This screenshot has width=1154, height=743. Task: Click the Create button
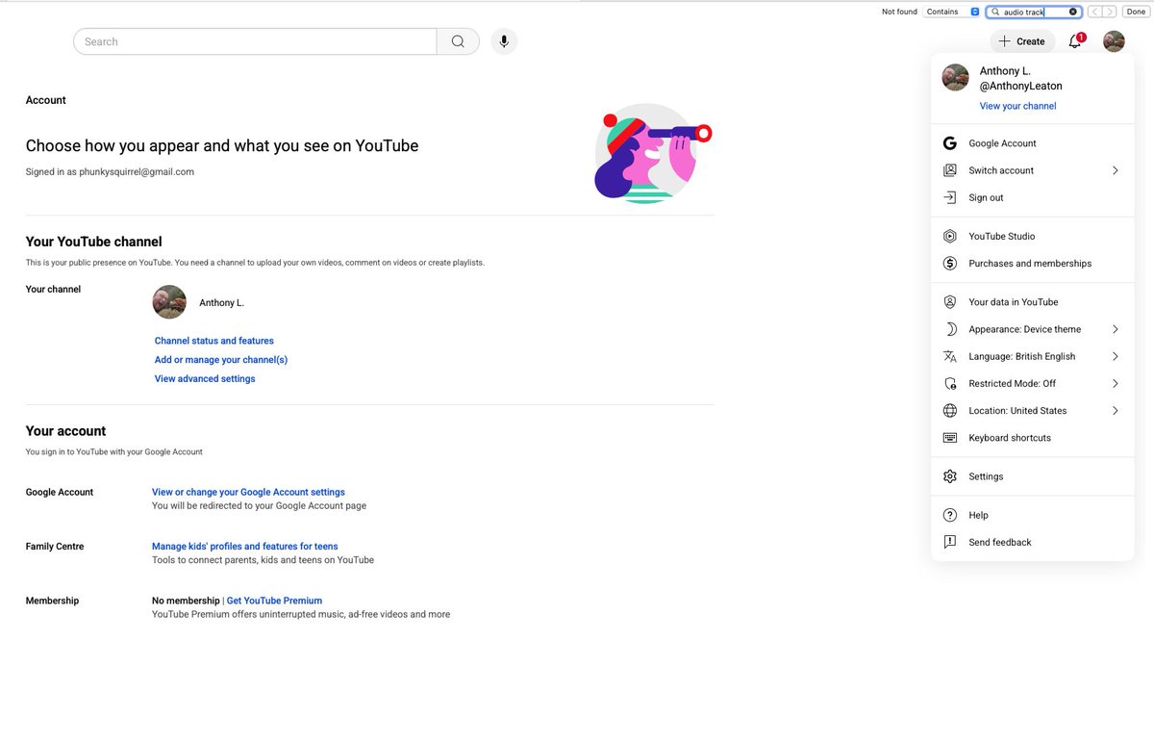pos(1021,41)
